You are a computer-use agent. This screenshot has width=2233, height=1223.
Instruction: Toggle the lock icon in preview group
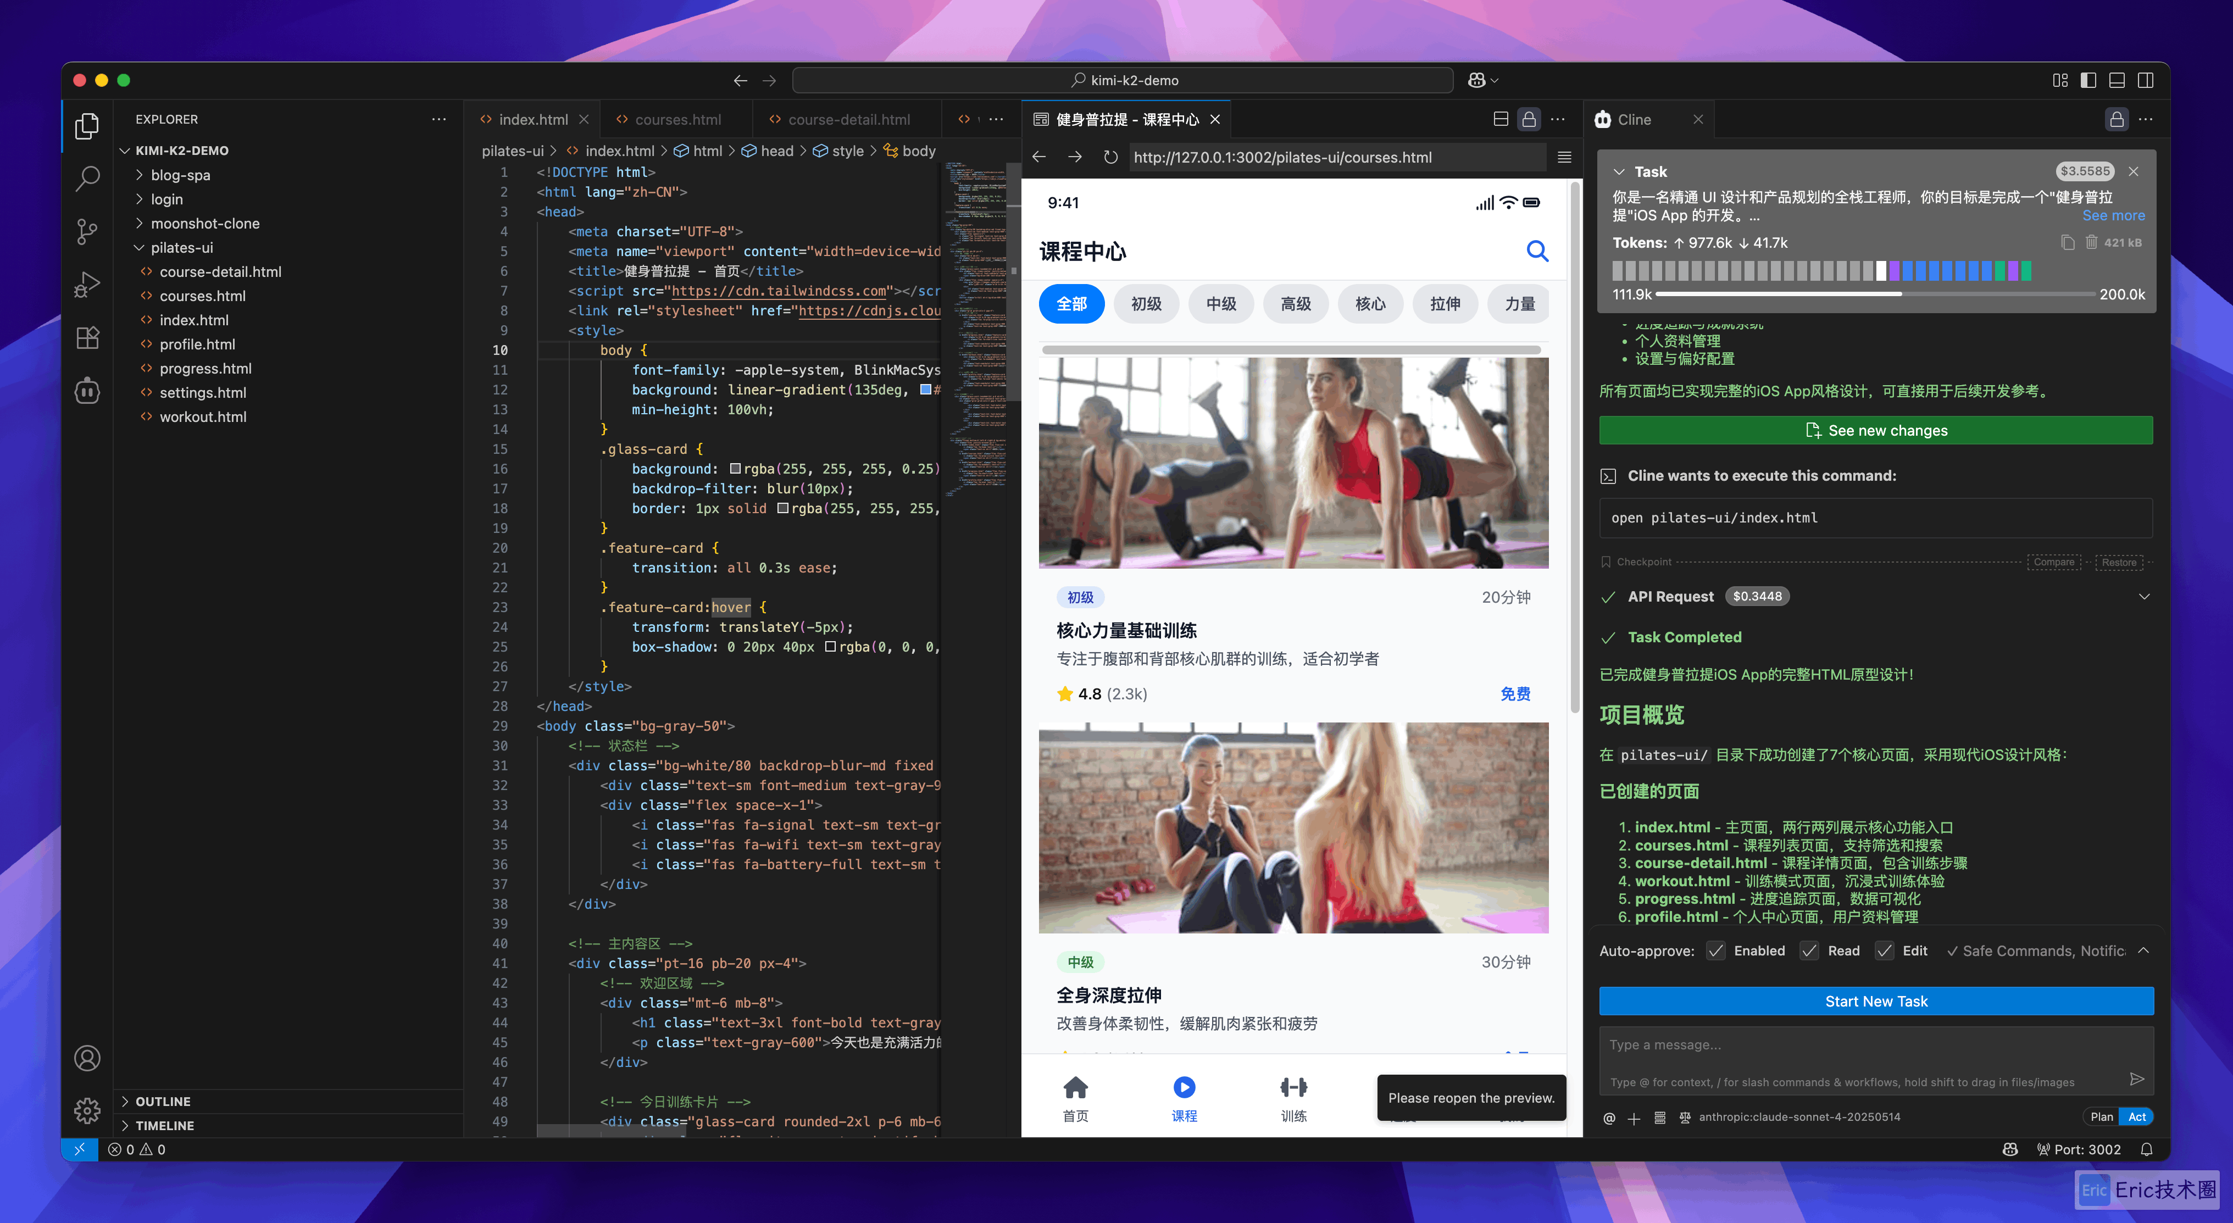(1529, 120)
